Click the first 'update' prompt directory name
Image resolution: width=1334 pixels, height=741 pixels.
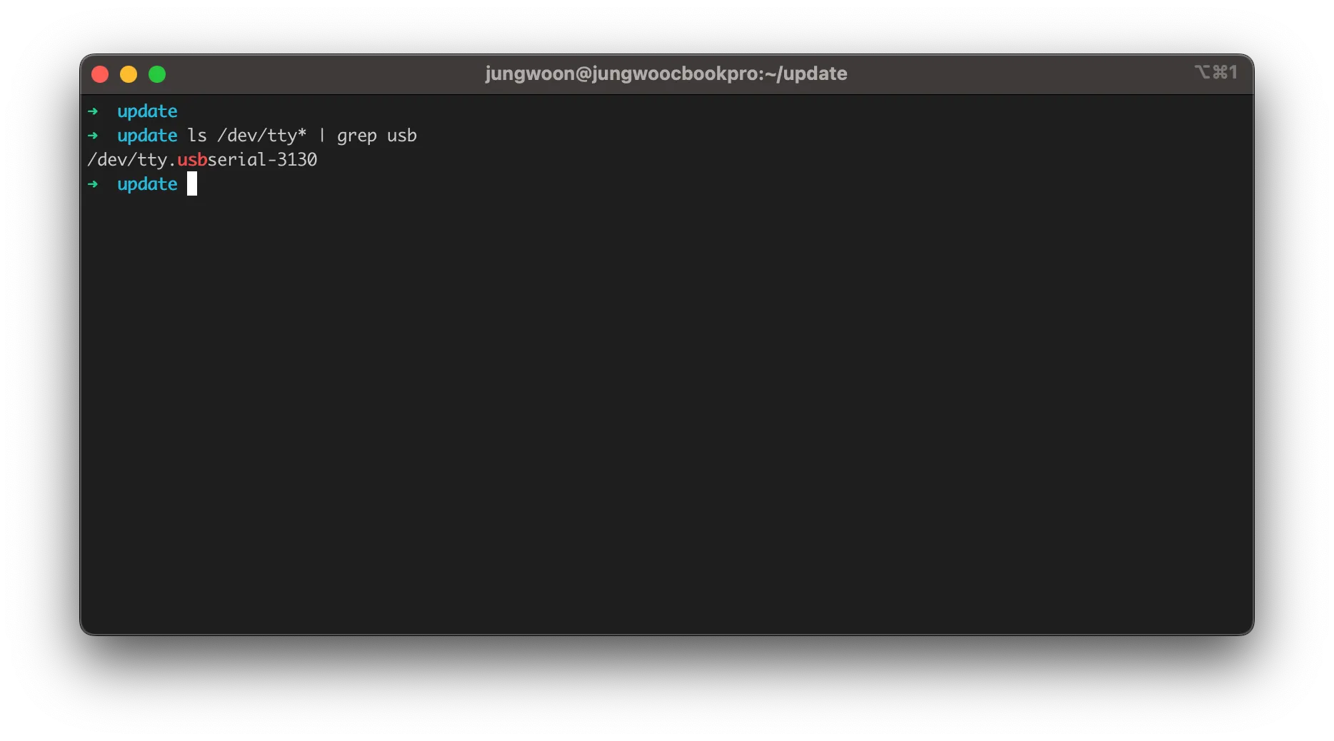(147, 111)
